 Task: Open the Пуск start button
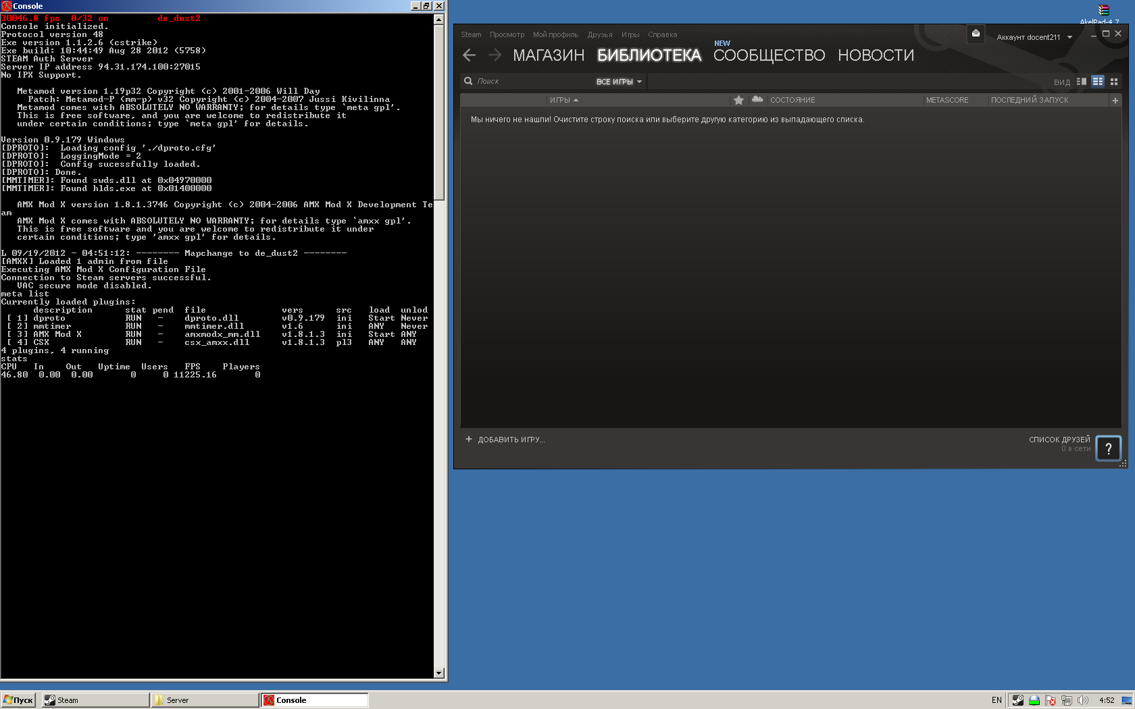click(18, 700)
